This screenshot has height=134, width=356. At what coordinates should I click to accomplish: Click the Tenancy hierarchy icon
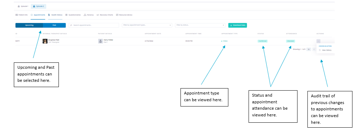tap(85, 15)
